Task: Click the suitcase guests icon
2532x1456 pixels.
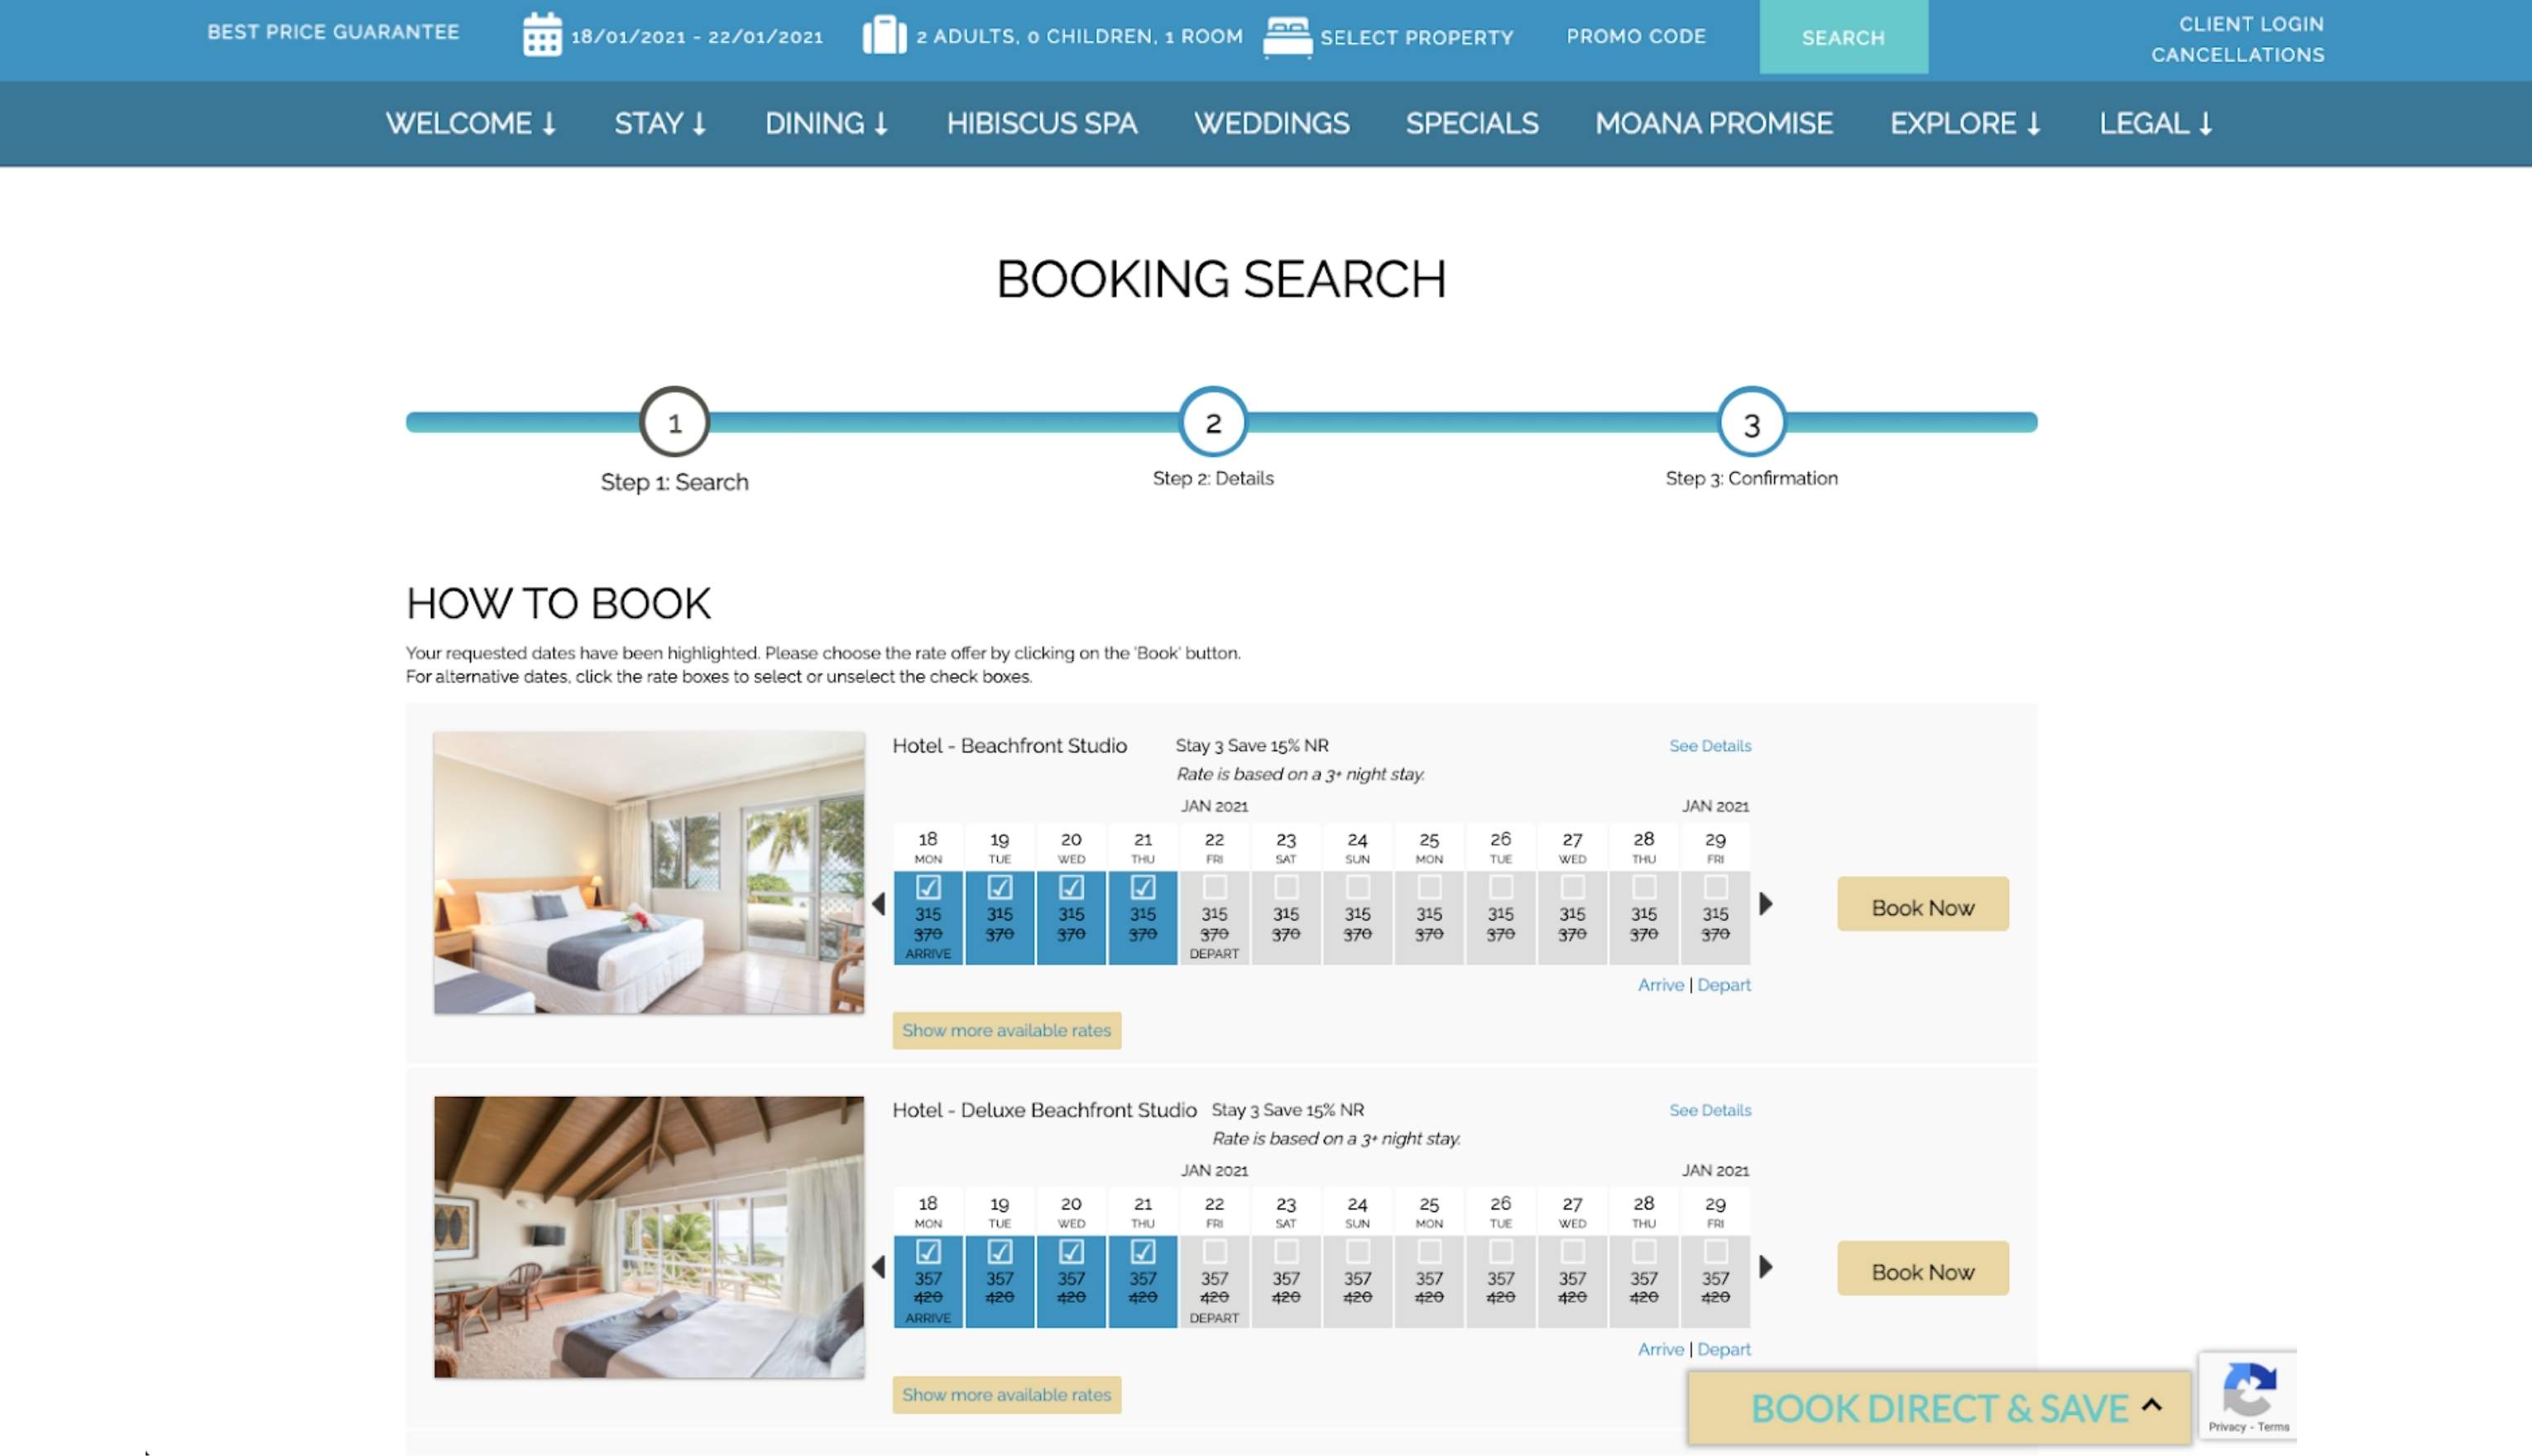Action: coord(884,35)
